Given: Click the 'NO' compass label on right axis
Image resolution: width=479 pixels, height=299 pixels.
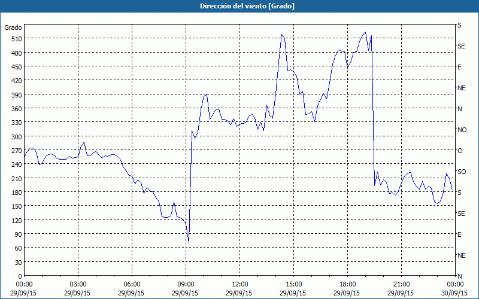Looking at the screenshot, I should point(462,130).
